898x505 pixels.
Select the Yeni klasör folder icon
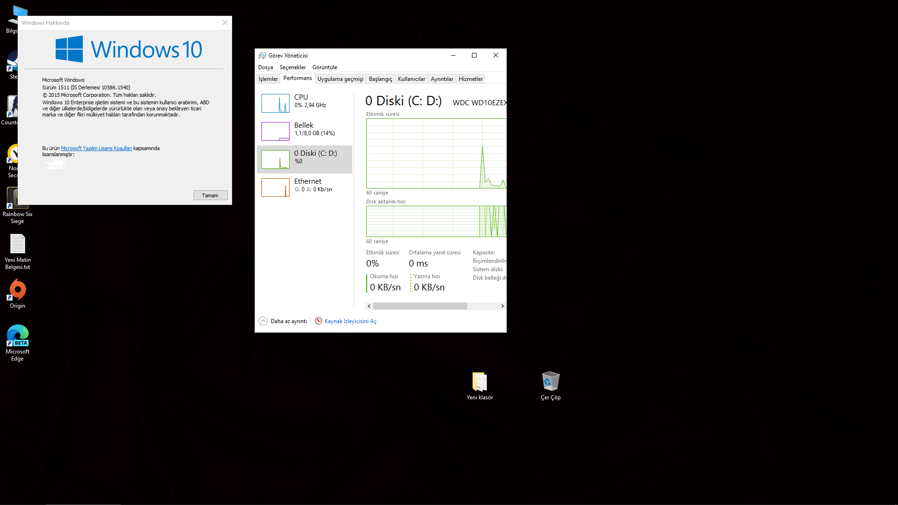point(479,382)
